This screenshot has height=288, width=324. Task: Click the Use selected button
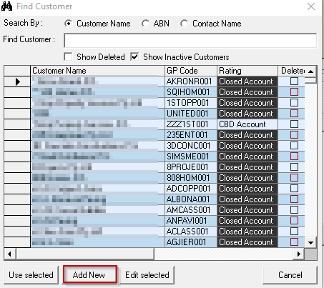(31, 275)
